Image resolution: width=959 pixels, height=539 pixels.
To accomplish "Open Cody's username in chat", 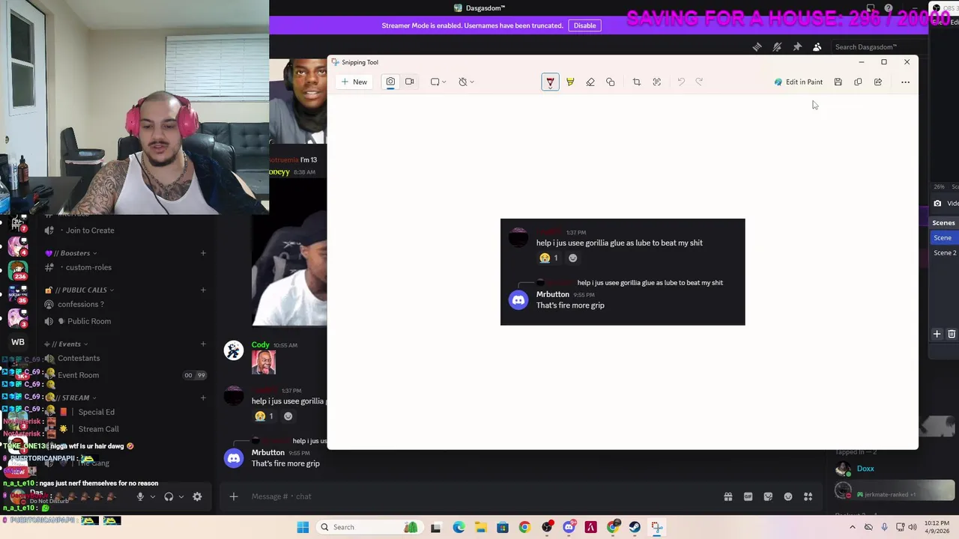I will 261,345.
